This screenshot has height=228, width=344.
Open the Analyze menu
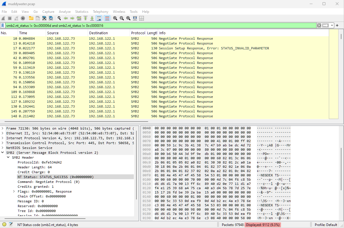(x=65, y=12)
